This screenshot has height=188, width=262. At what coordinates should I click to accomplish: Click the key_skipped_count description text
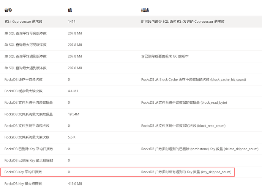point(186,172)
